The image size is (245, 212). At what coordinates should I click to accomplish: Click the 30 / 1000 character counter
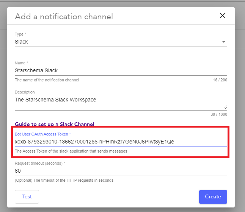click(x=219, y=114)
